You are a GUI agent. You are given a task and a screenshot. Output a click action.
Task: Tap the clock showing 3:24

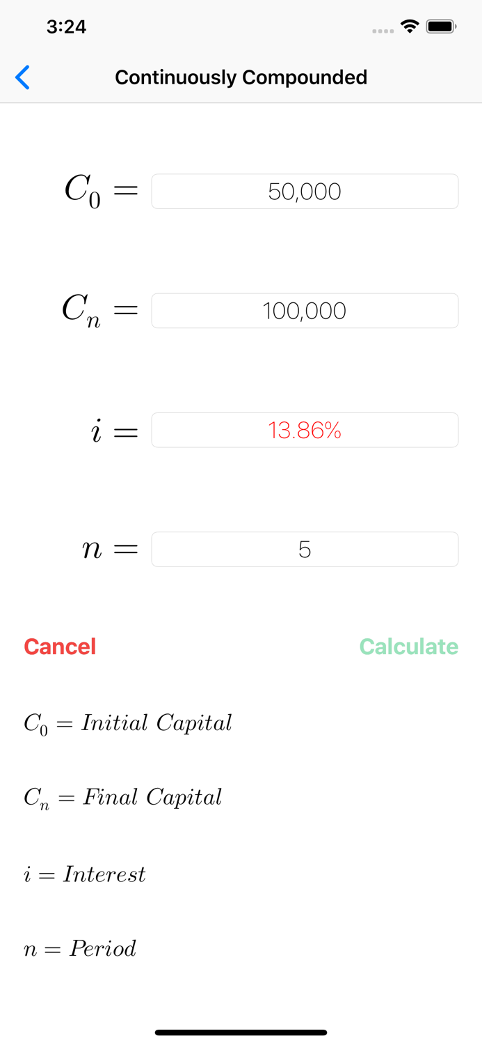[67, 27]
